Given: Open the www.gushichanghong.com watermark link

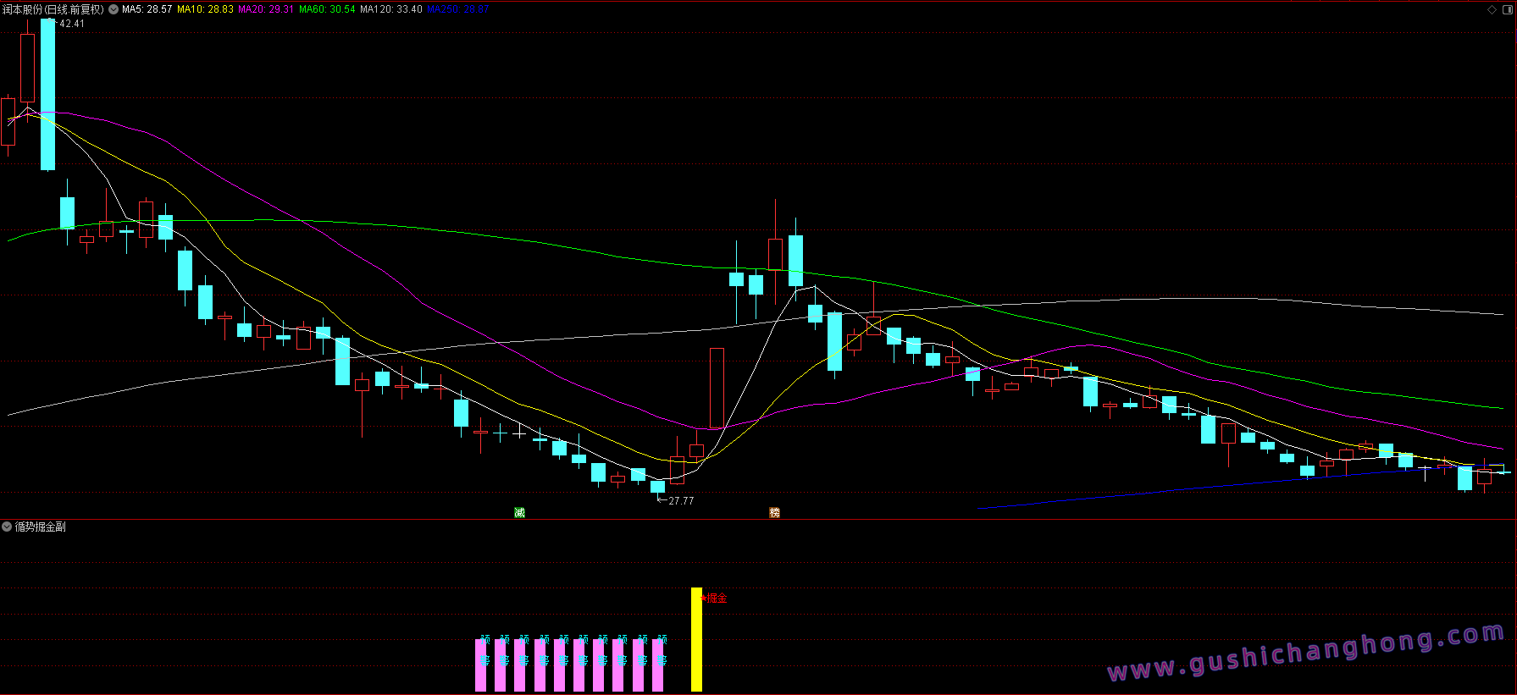Looking at the screenshot, I should coord(1305,653).
